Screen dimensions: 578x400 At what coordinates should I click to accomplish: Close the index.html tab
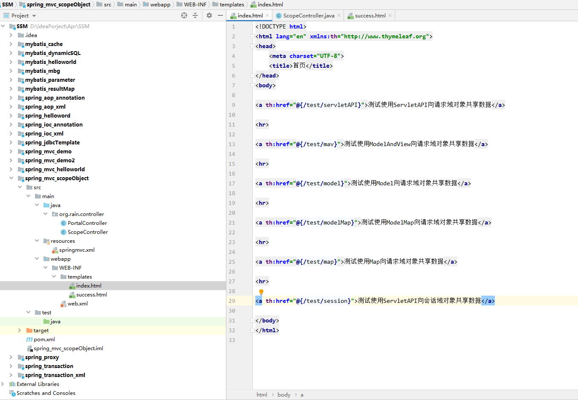267,15
